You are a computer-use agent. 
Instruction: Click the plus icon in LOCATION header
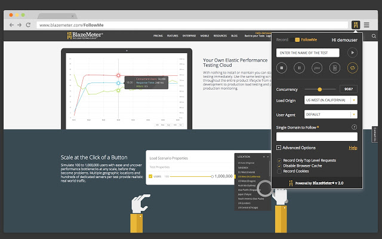pos(264,157)
